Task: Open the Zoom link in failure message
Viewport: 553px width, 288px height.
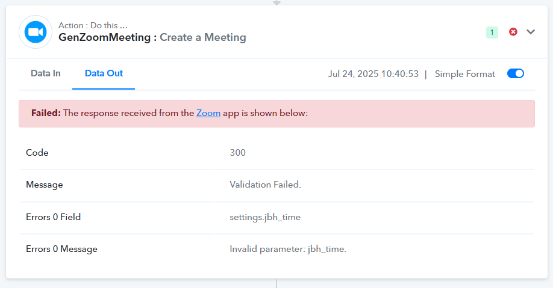Action: (x=208, y=113)
